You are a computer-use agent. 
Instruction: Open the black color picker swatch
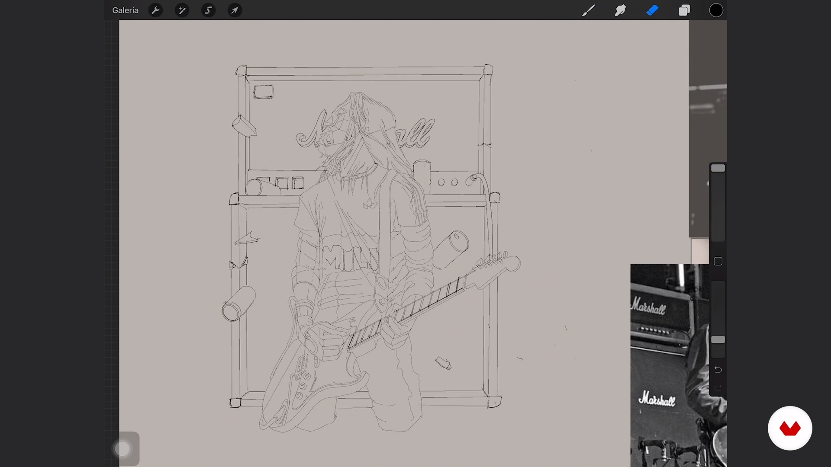pyautogui.click(x=716, y=10)
